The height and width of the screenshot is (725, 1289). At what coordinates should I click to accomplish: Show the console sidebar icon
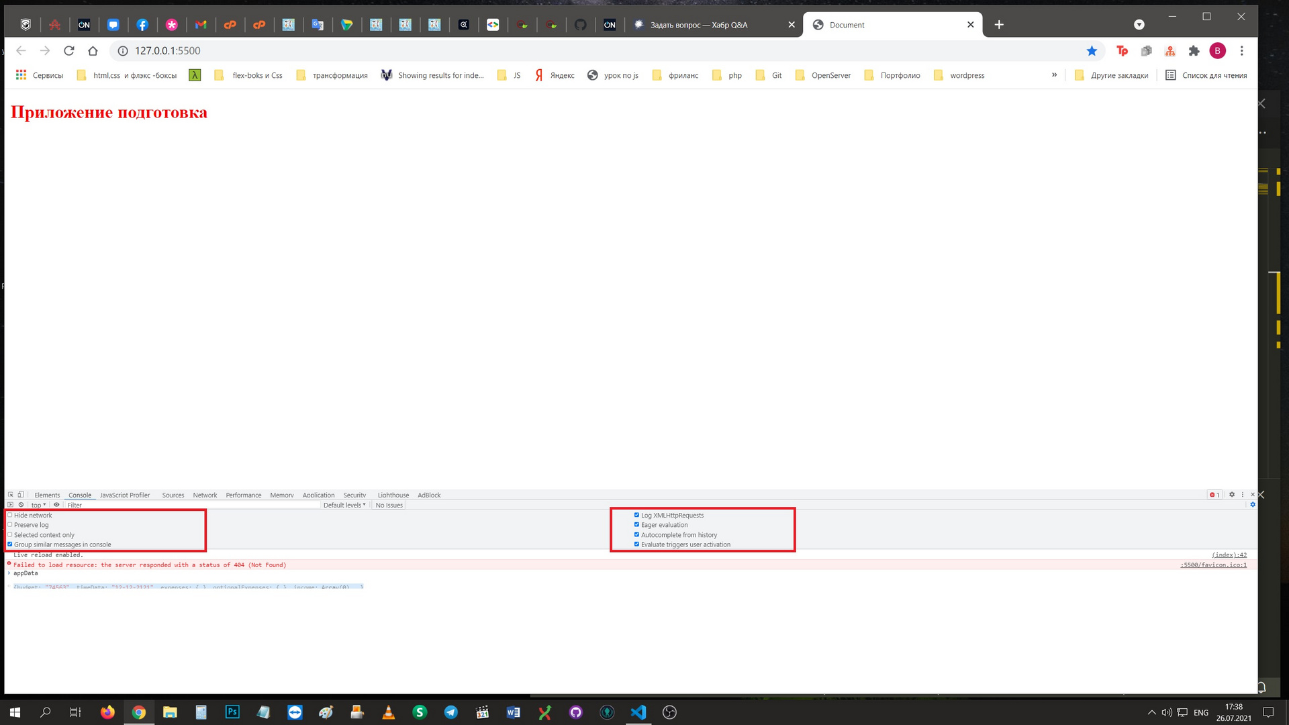point(10,505)
